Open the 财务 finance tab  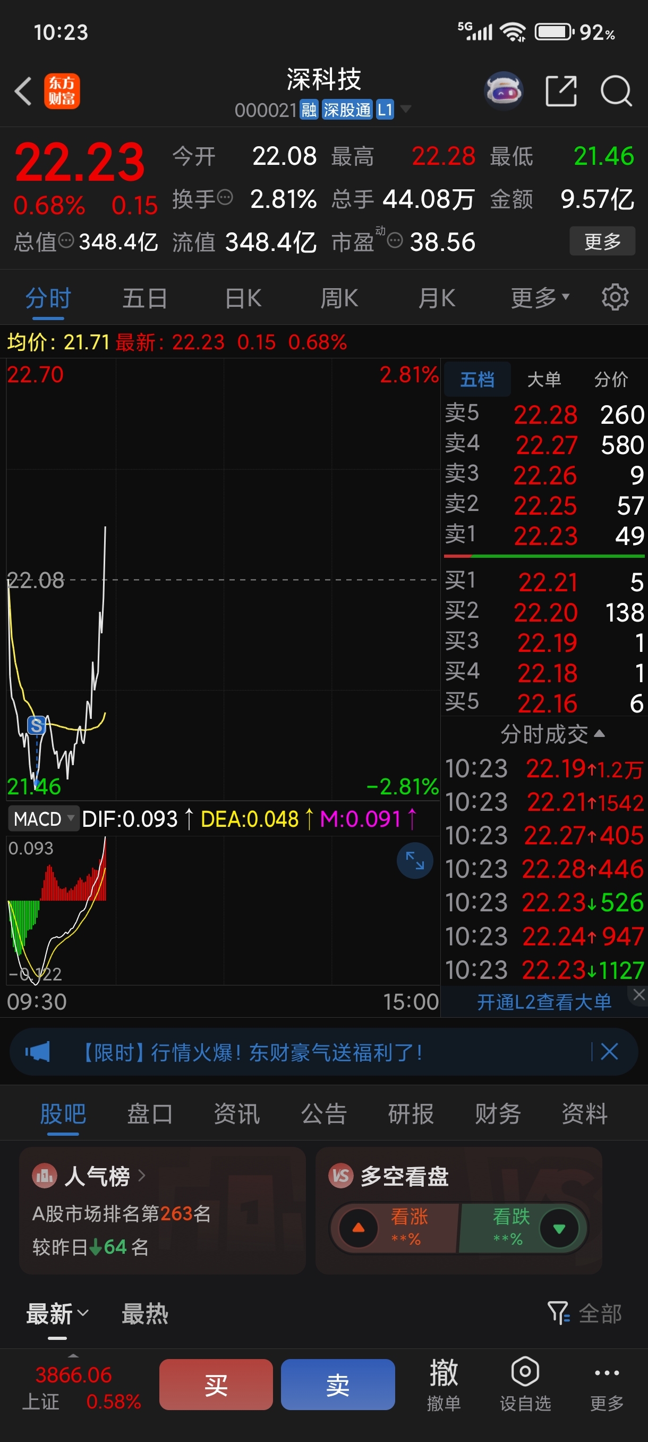click(x=498, y=1113)
